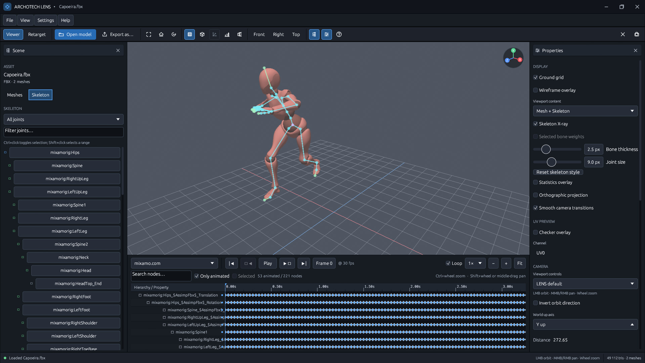Open Viewport content Mesh + Skeleton dropdown
The height and width of the screenshot is (363, 645).
point(585,111)
